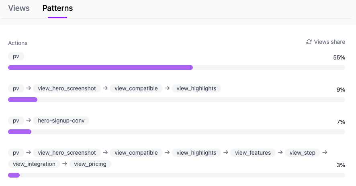Click view_compatible tag in the 9% pattern
The height and width of the screenshot is (186, 356).
click(136, 88)
